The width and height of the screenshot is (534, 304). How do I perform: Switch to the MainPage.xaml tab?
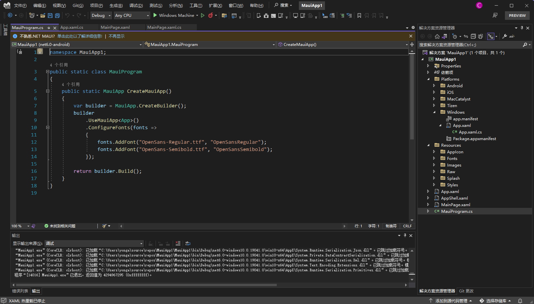coord(115,27)
